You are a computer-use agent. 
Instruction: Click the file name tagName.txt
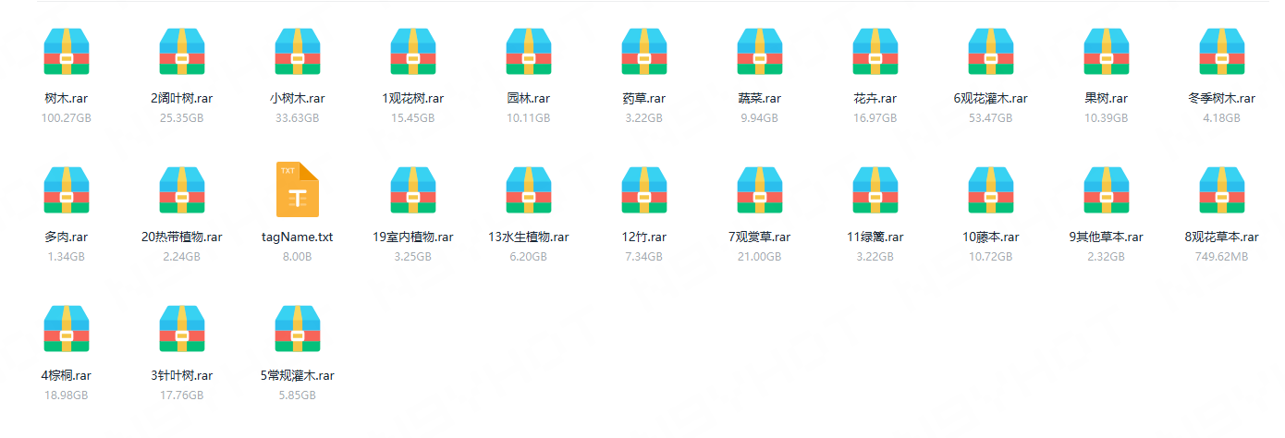point(298,237)
